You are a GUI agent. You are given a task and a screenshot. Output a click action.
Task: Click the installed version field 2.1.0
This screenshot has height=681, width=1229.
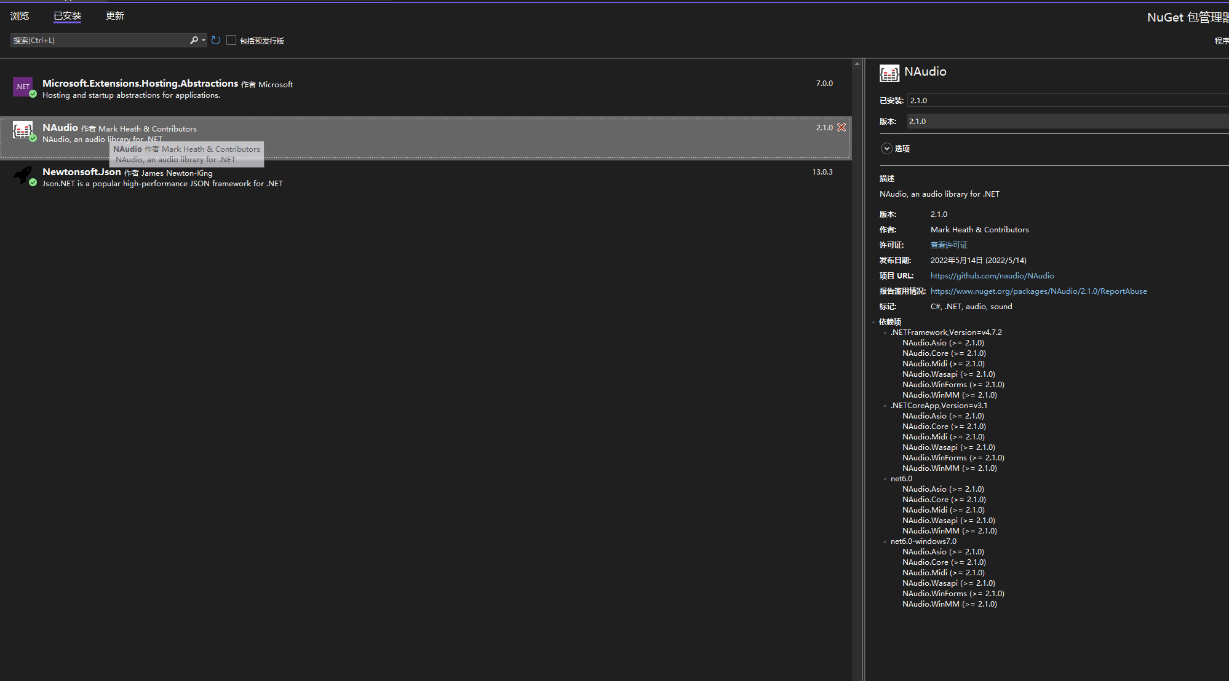(x=1068, y=101)
